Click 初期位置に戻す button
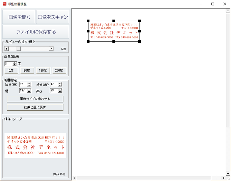 [x=35, y=107]
